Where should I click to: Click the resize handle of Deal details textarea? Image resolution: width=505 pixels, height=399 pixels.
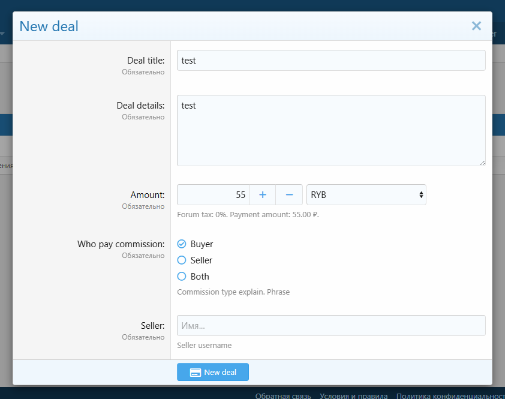[482, 162]
